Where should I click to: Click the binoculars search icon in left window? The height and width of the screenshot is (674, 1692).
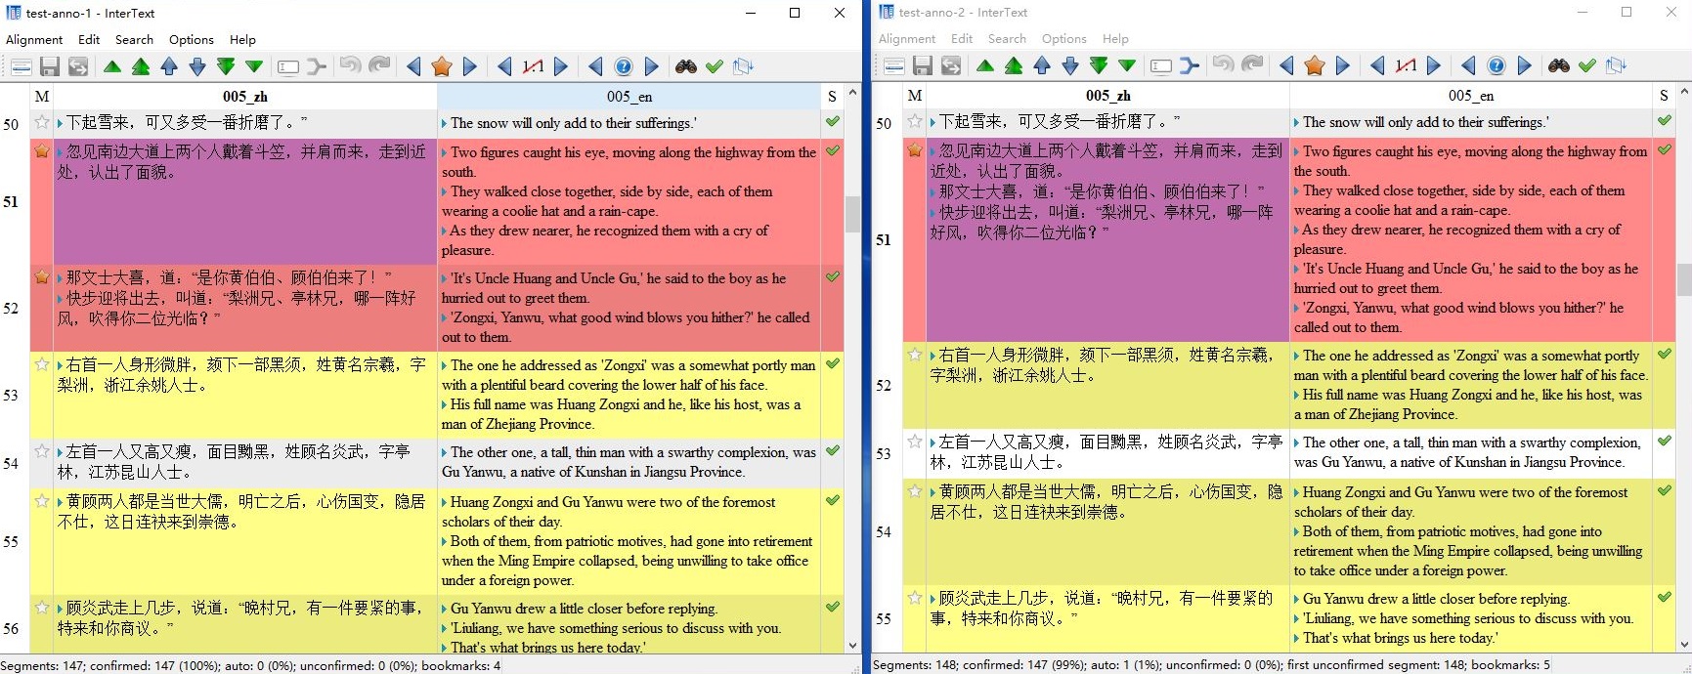685,66
